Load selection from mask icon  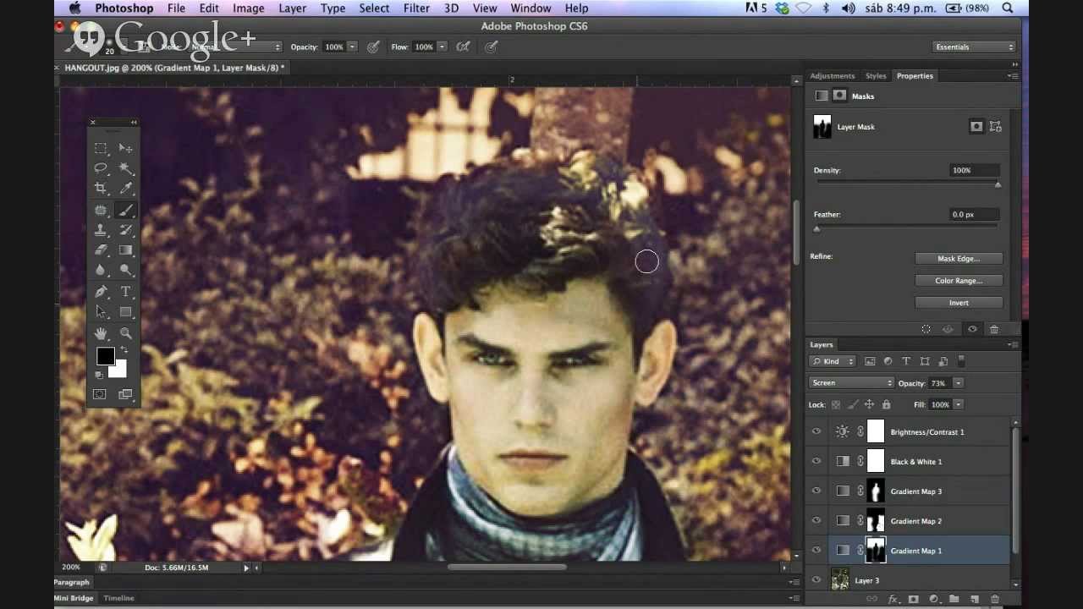pyautogui.click(x=926, y=329)
